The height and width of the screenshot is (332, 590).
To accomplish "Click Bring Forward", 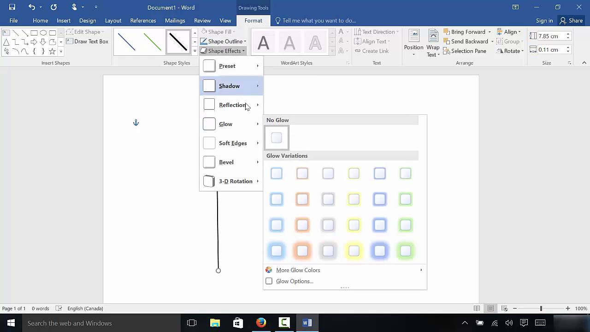I will (465, 32).
